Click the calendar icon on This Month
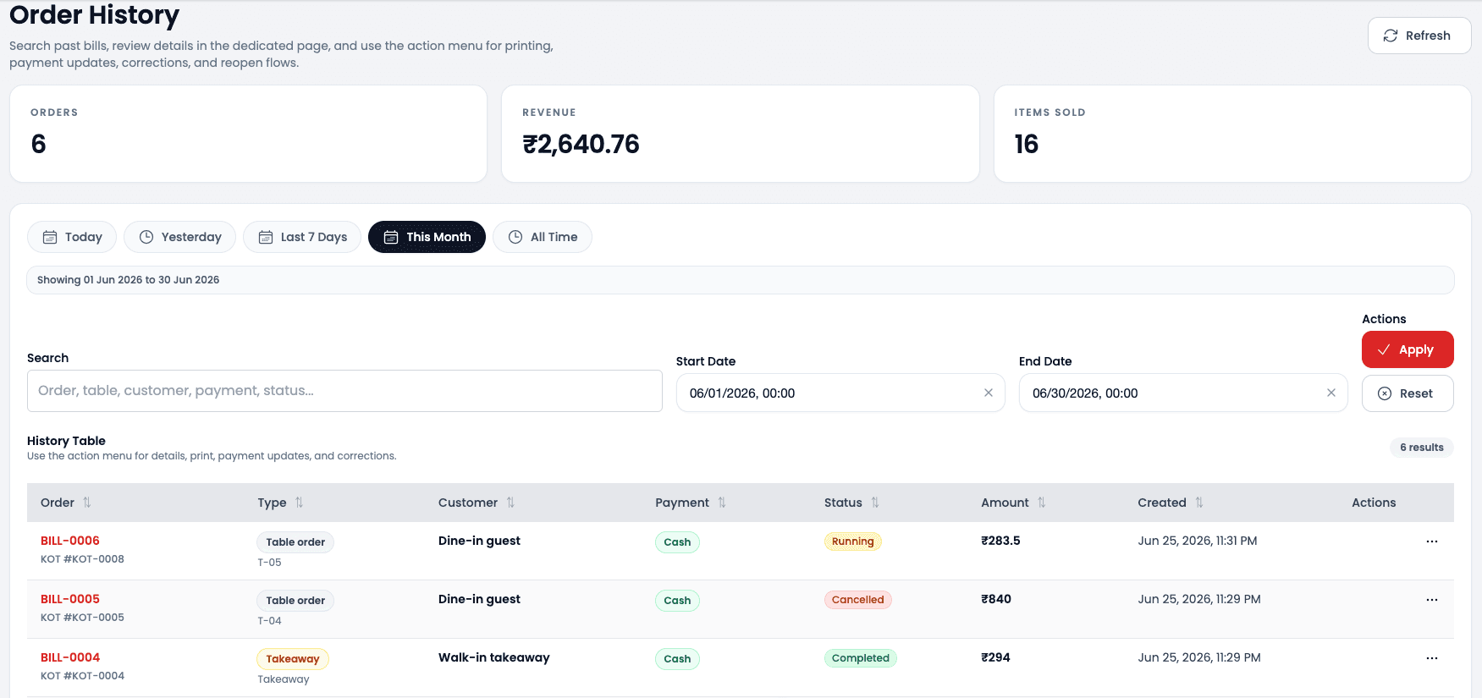Screen dimensions: 1482x698 coord(391,237)
